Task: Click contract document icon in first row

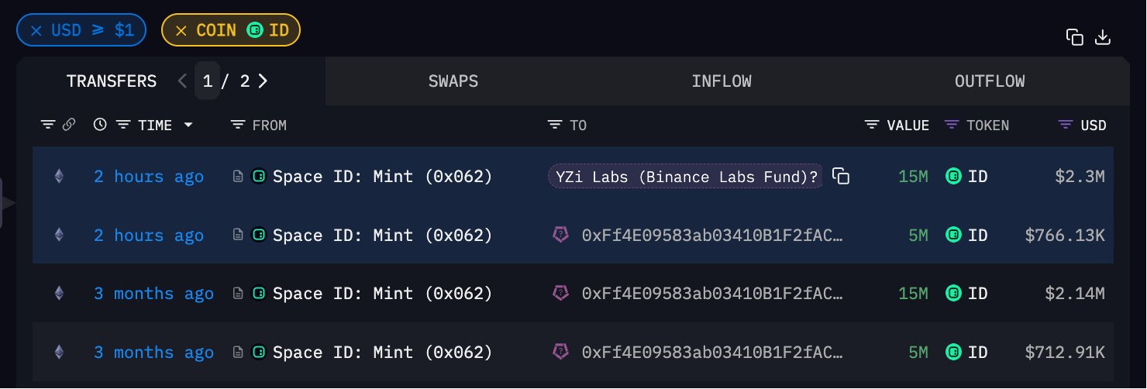Action: 239,177
